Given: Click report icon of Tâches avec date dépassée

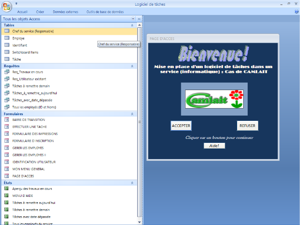Looking at the screenshot, I should [6, 217].
